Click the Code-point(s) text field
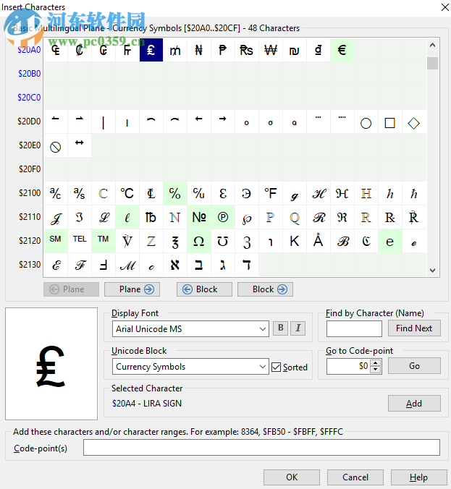 coord(261,448)
